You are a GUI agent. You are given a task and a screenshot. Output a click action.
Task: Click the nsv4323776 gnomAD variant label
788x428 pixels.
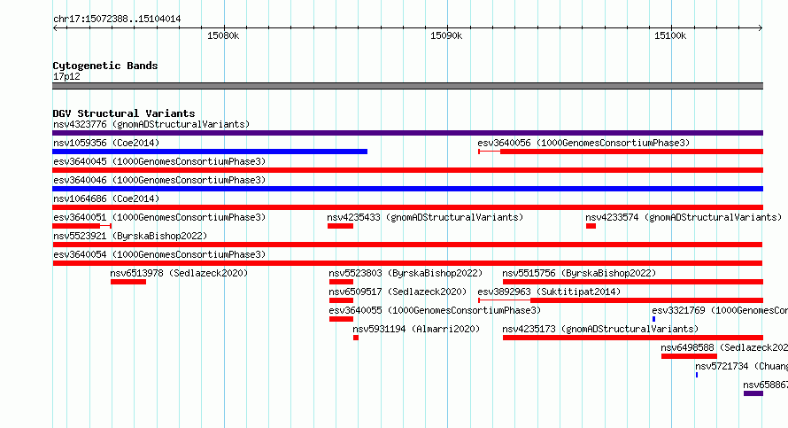[x=151, y=124]
